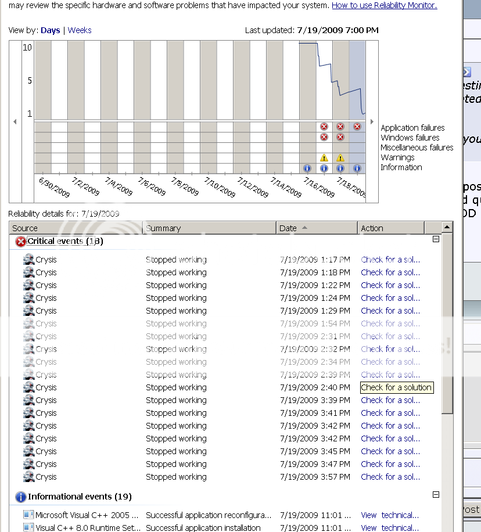Open the How to use Reliability Monitor link
The height and width of the screenshot is (532, 481).
pos(384,5)
